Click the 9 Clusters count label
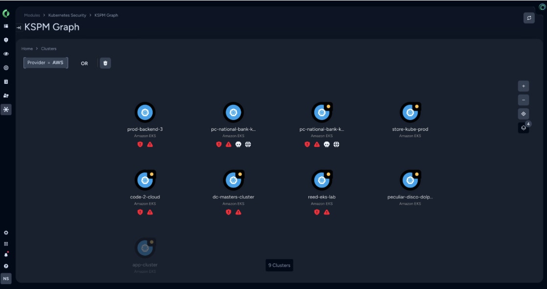This screenshot has height=289, width=547. tap(279, 265)
